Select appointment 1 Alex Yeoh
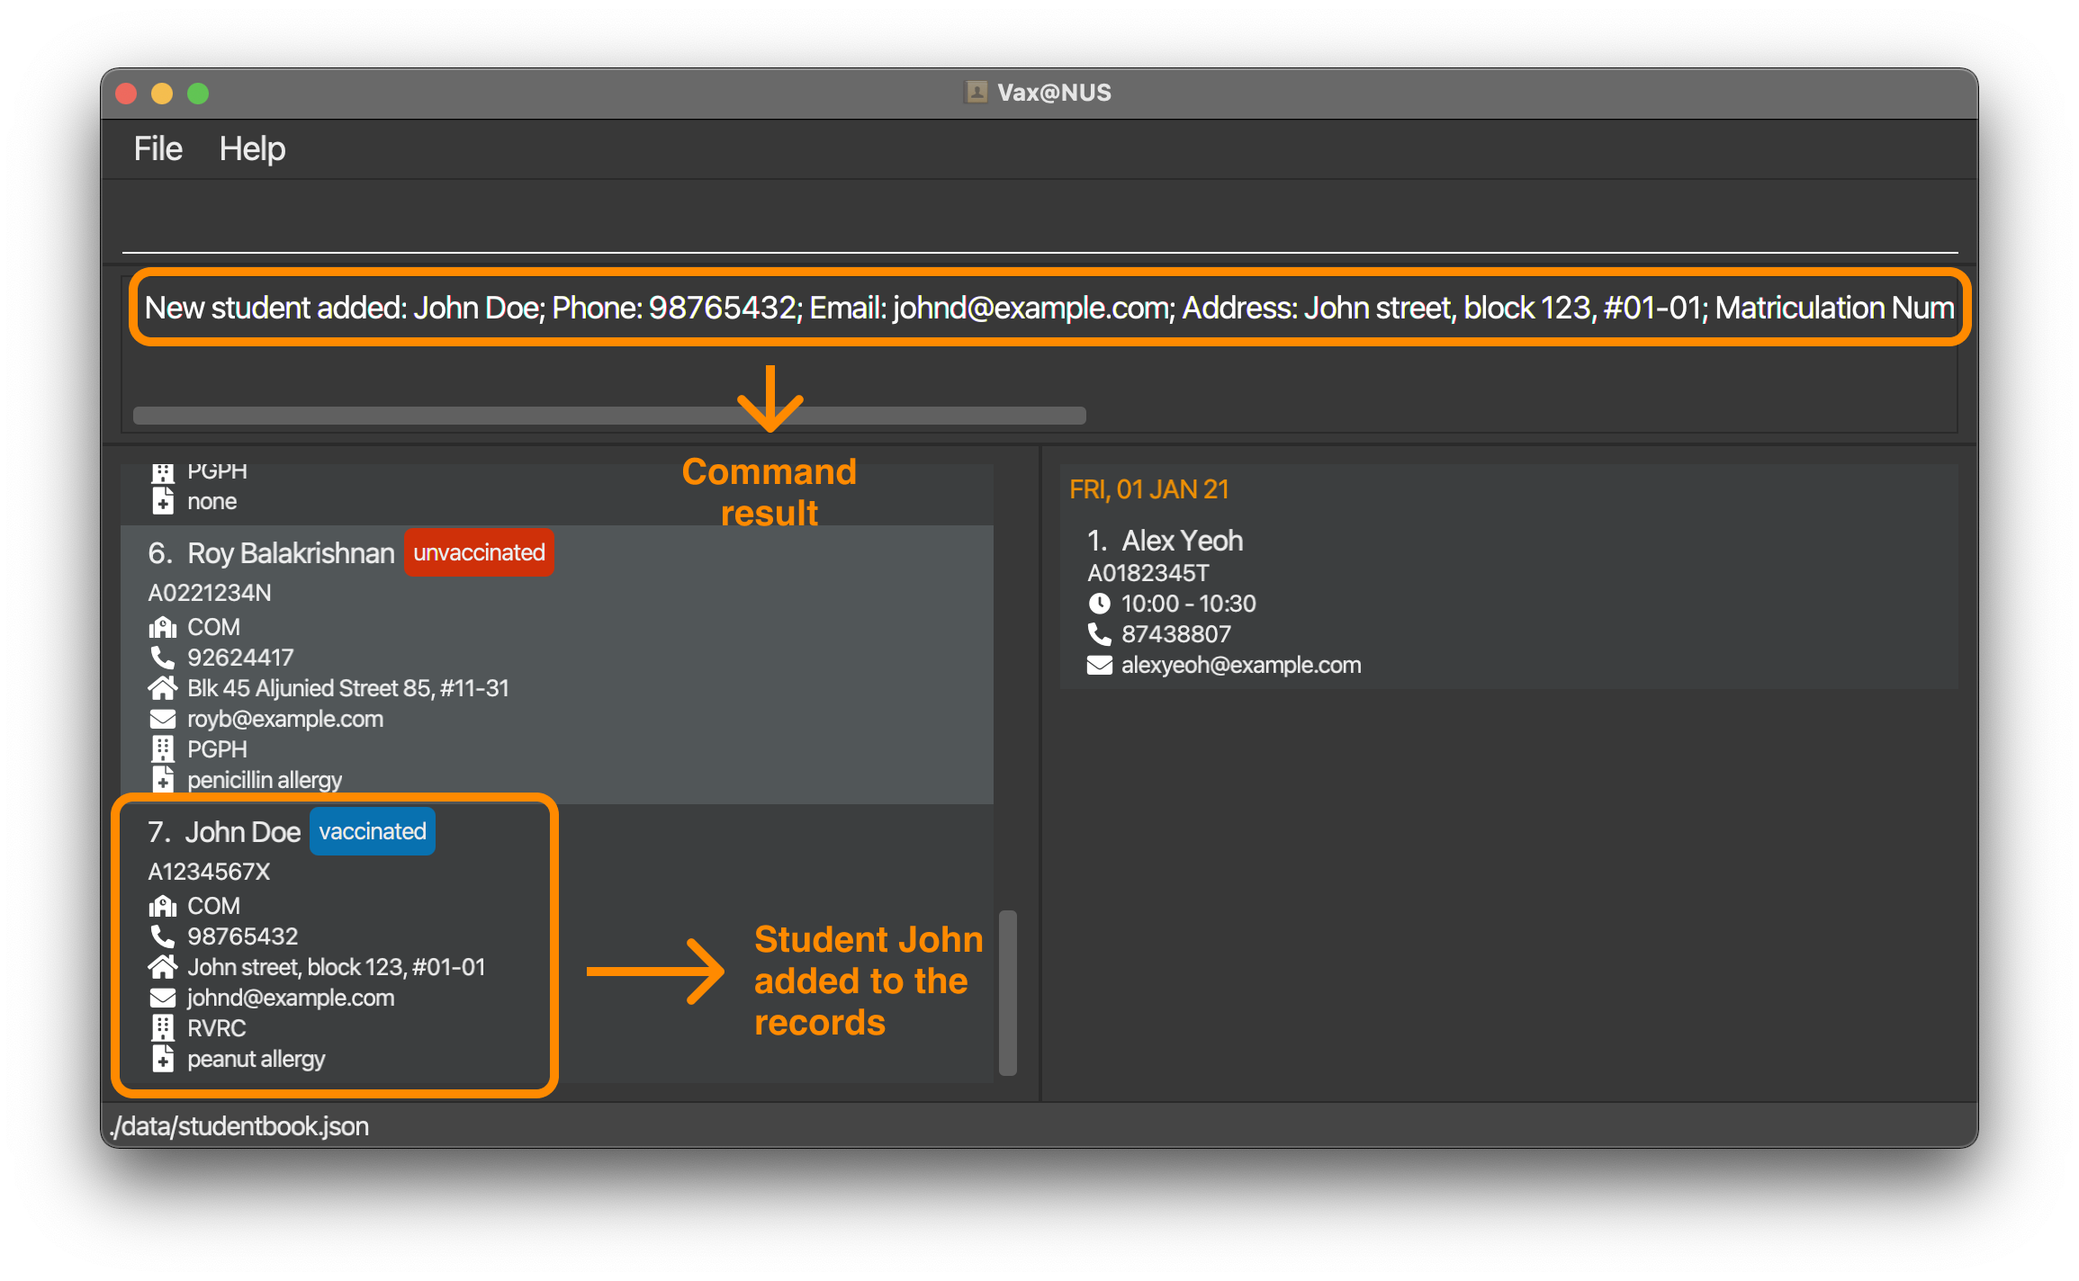The width and height of the screenshot is (2079, 1281). pyautogui.click(x=1508, y=603)
